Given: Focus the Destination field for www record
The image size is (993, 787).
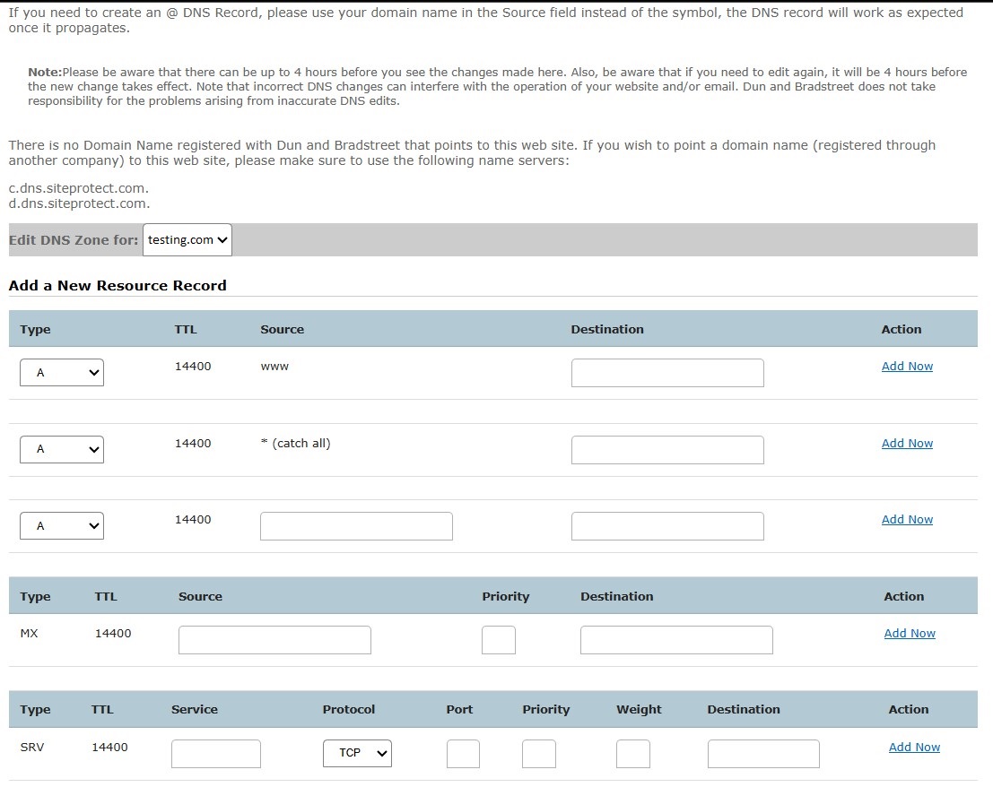Looking at the screenshot, I should coord(667,373).
